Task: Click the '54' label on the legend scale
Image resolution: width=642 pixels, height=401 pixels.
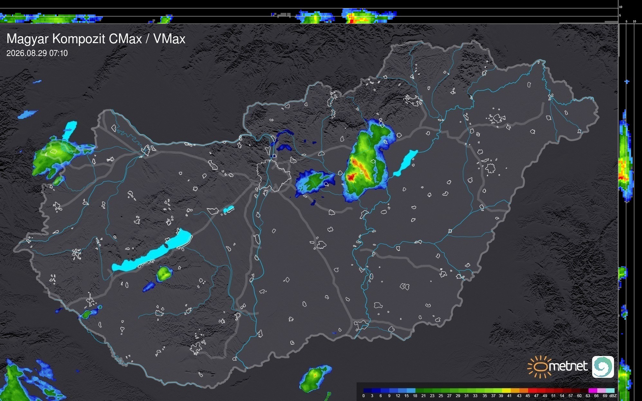Action: click(562, 396)
